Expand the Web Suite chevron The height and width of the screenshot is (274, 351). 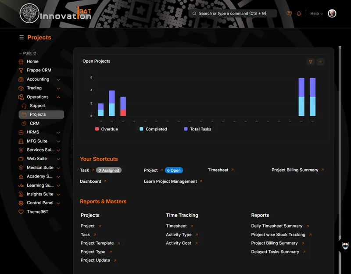tap(58, 159)
